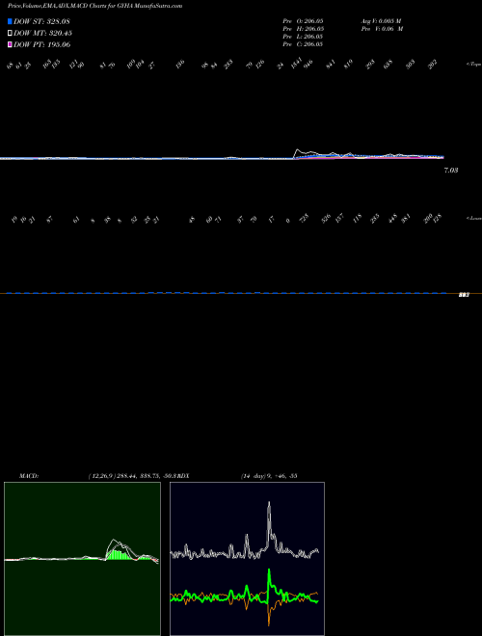Click the 'Pre V: 0.06 M' volume text
Screen dimensions: 482x636
tap(382, 29)
